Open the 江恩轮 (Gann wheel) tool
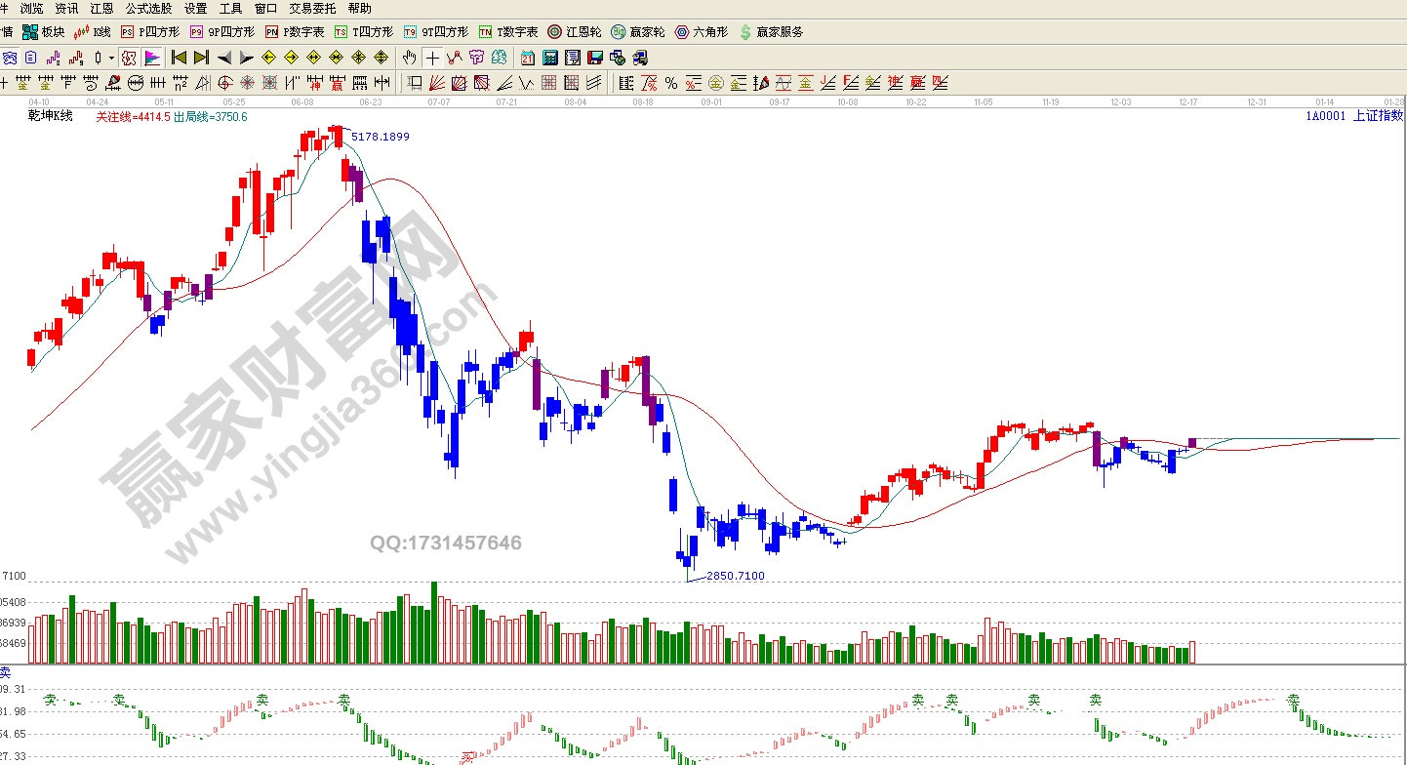Viewport: 1407px width, 765px height. [575, 32]
